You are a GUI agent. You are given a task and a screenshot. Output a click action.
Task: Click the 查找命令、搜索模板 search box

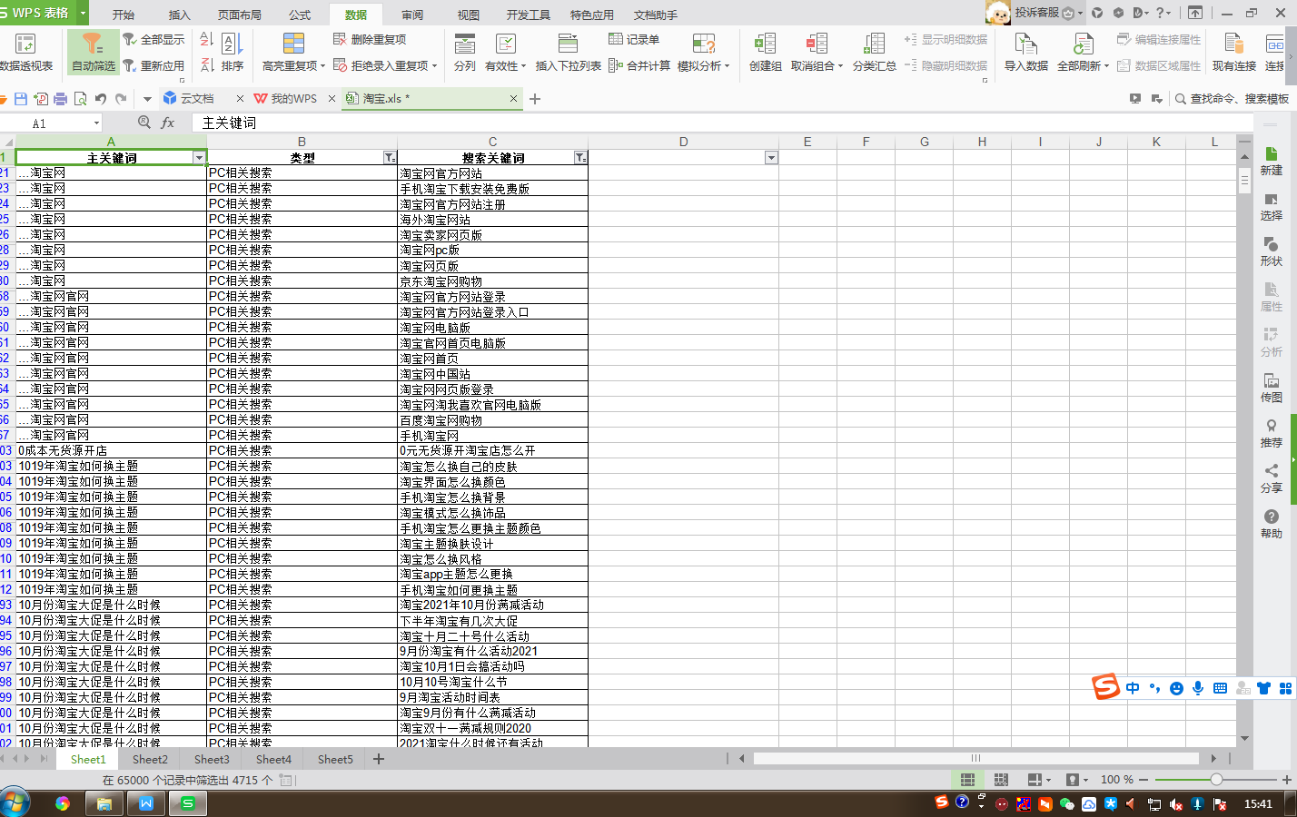pos(1232,98)
